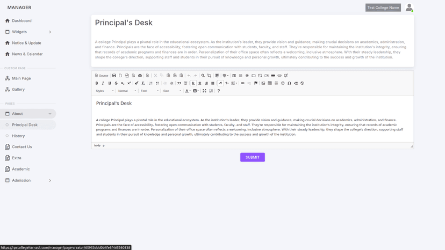Toggle Underline formatting
445x250 pixels.
[x=110, y=83]
